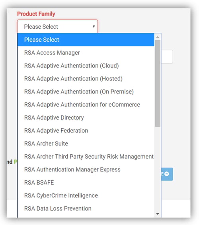Click the dropdown list scrollbar thumb
The height and width of the screenshot is (225, 199).
158,84
